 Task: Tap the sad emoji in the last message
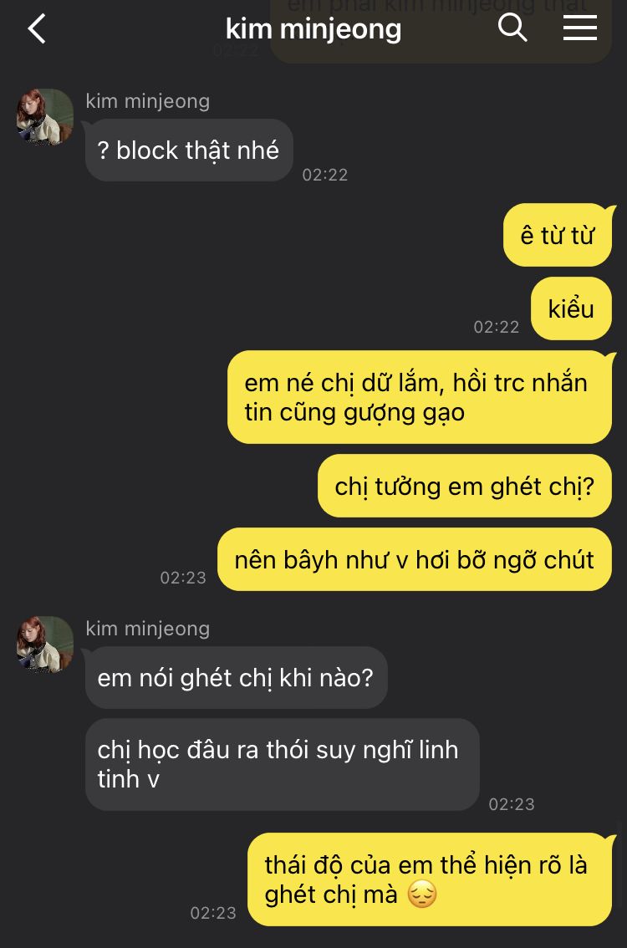[x=422, y=894]
